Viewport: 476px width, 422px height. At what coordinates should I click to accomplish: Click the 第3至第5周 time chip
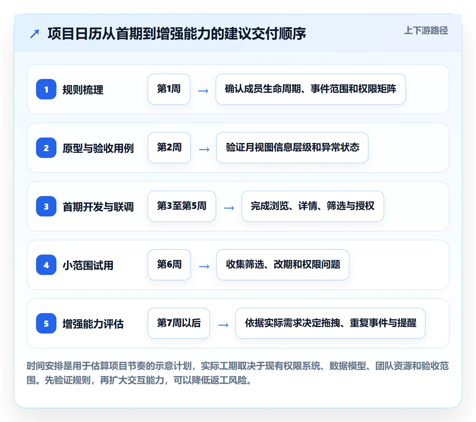[x=182, y=206]
